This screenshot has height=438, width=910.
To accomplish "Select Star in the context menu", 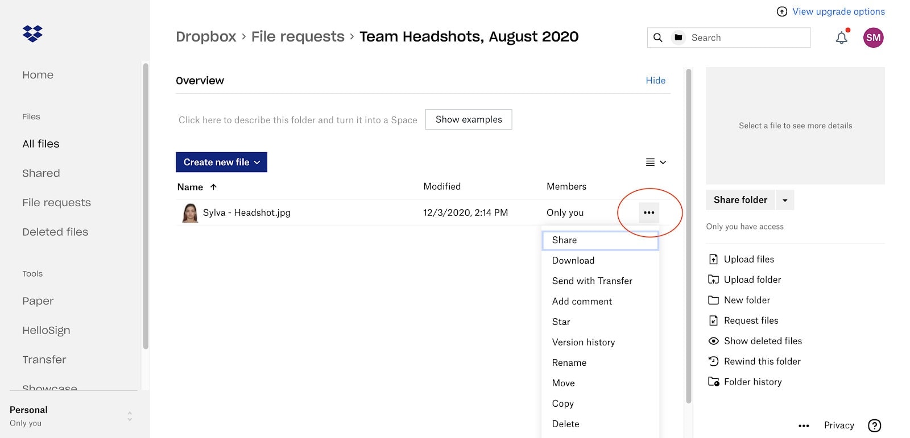I will 600,322.
